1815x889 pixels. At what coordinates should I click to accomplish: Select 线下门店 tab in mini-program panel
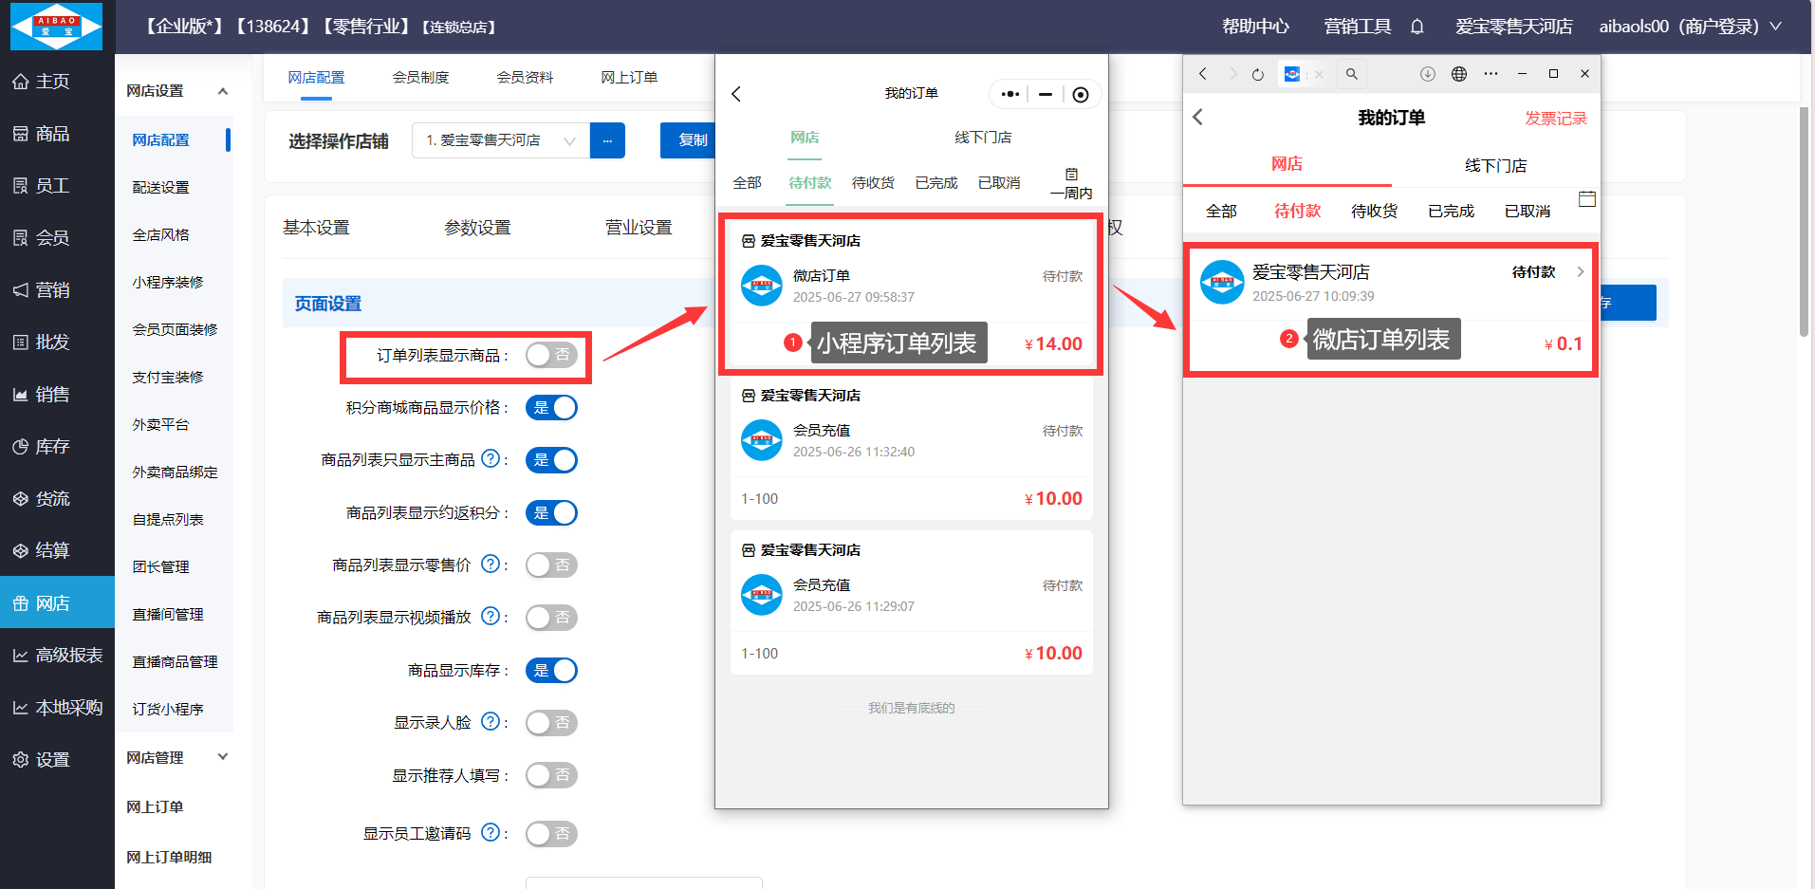983,138
